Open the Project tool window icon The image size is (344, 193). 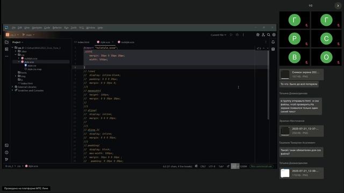point(6,42)
